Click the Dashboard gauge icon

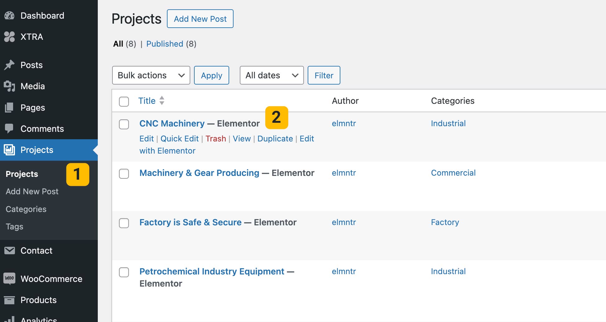(x=9, y=16)
